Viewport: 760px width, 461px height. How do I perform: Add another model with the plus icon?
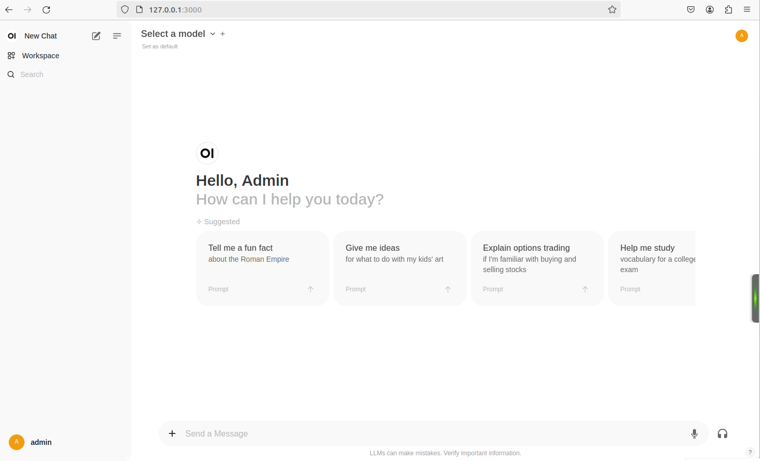click(x=223, y=34)
